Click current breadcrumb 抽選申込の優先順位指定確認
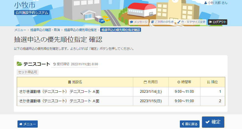Image resolution: width=242 pixels, height=129 pixels. pos(120,30)
